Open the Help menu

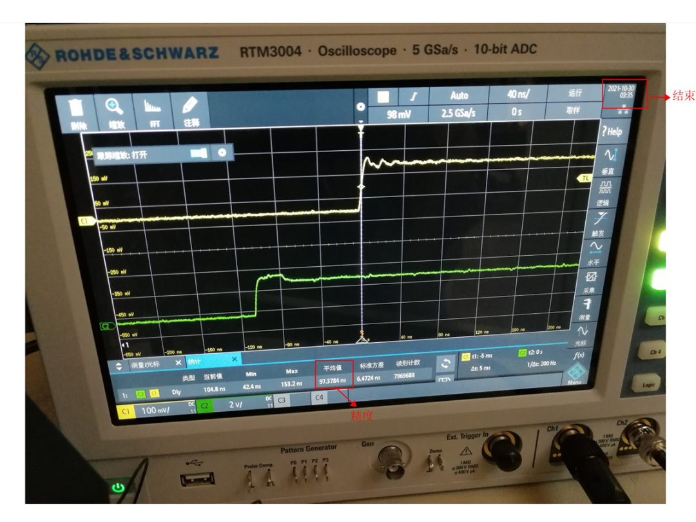(612, 131)
